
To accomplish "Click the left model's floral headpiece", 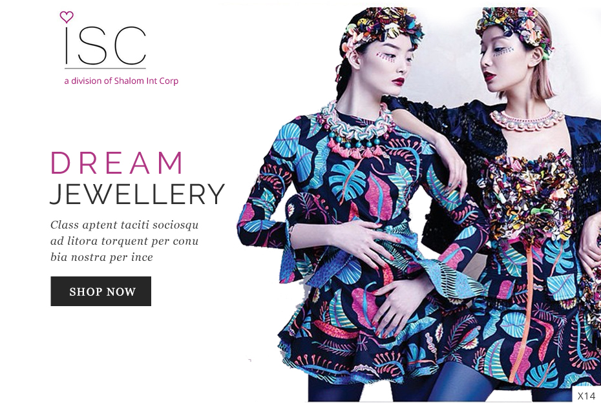I will (x=383, y=30).
